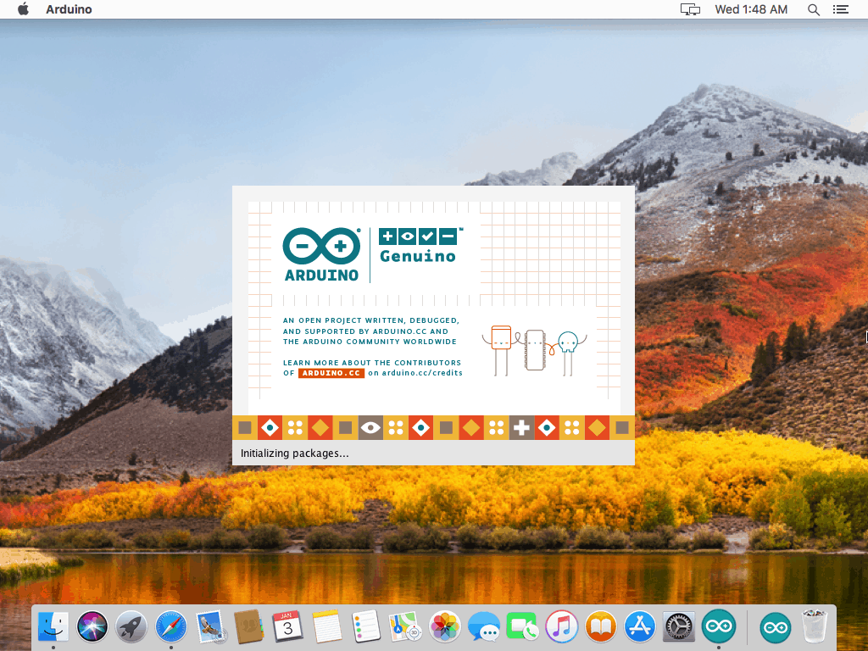
Task: Open Maps icon in dock
Action: [404, 626]
